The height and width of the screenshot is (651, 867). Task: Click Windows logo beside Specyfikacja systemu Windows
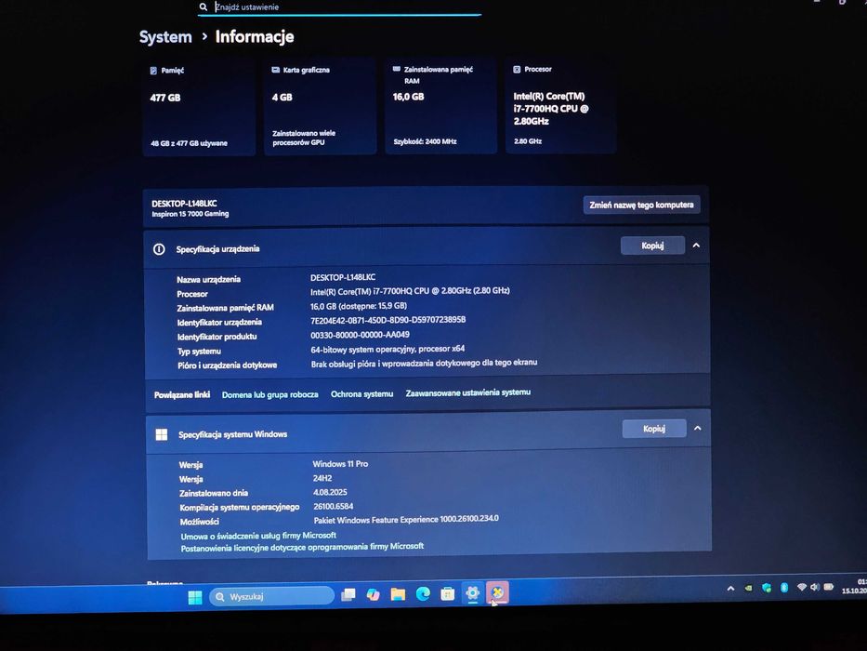coord(162,434)
